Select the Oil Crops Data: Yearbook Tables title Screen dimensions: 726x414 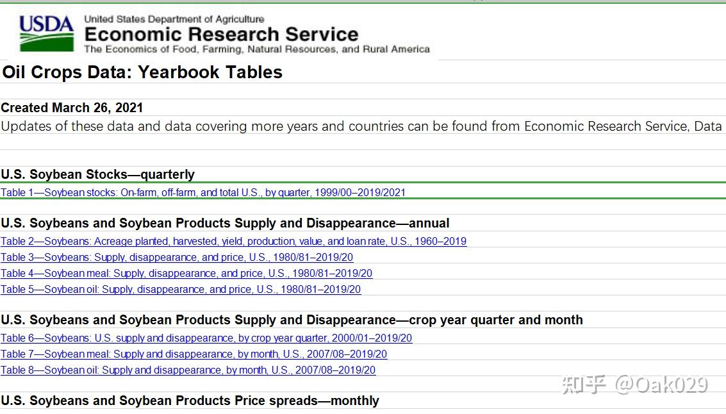click(x=142, y=72)
